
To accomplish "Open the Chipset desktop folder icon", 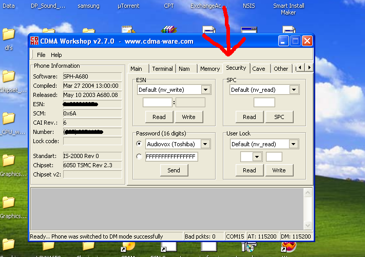I will click(9, 76).
